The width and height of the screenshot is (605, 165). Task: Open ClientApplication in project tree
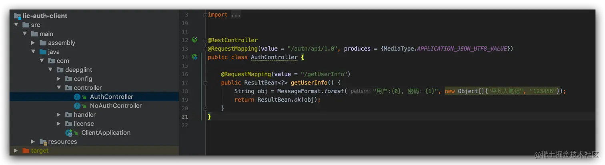[x=106, y=133]
